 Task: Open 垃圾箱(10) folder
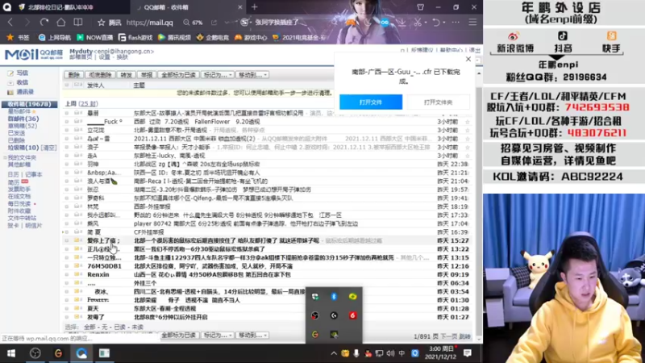(23, 148)
